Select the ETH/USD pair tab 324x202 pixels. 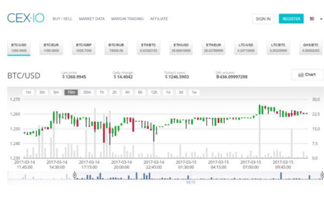pyautogui.click(x=181, y=48)
